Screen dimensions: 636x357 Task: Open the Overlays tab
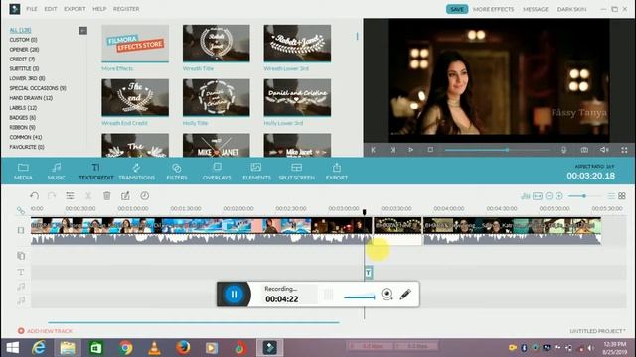[217, 172]
